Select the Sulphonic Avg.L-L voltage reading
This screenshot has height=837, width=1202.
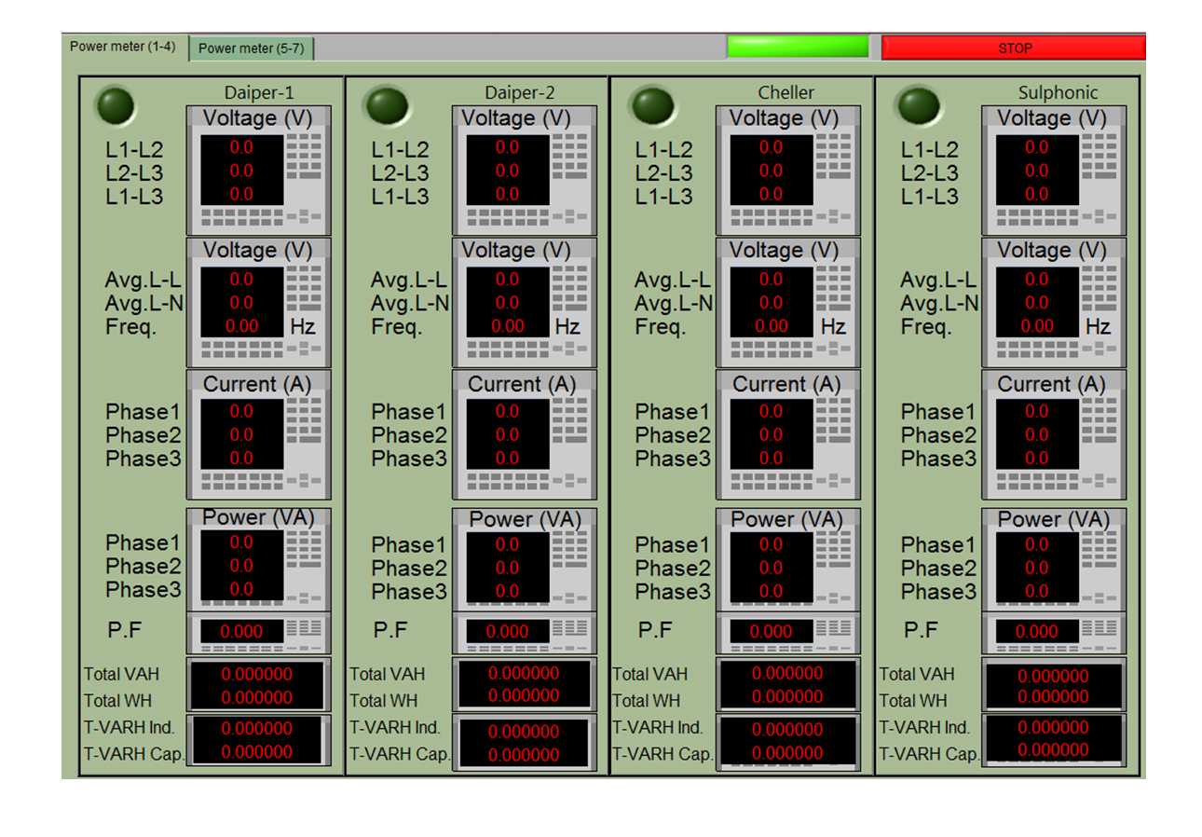(x=1036, y=280)
